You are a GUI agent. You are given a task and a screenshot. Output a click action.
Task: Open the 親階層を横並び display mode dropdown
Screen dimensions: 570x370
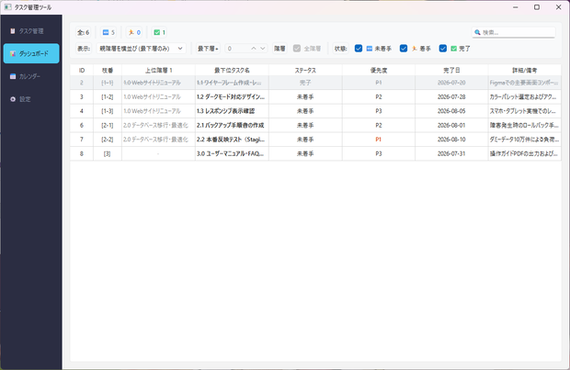(141, 49)
